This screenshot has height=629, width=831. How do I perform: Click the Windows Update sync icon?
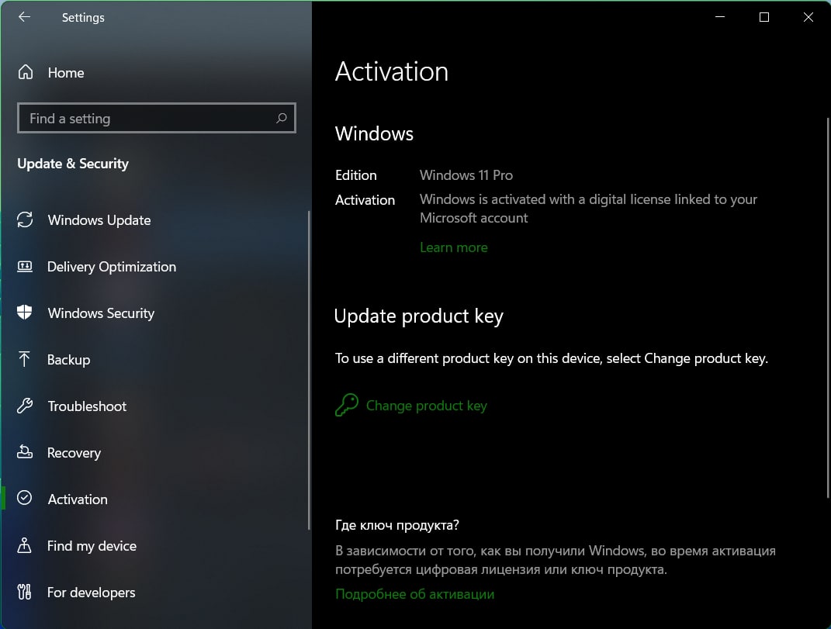[x=25, y=219]
